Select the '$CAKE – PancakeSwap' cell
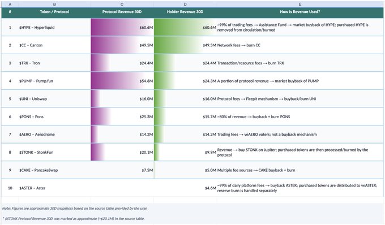Screen dimensions: 385x225 coord(54,170)
